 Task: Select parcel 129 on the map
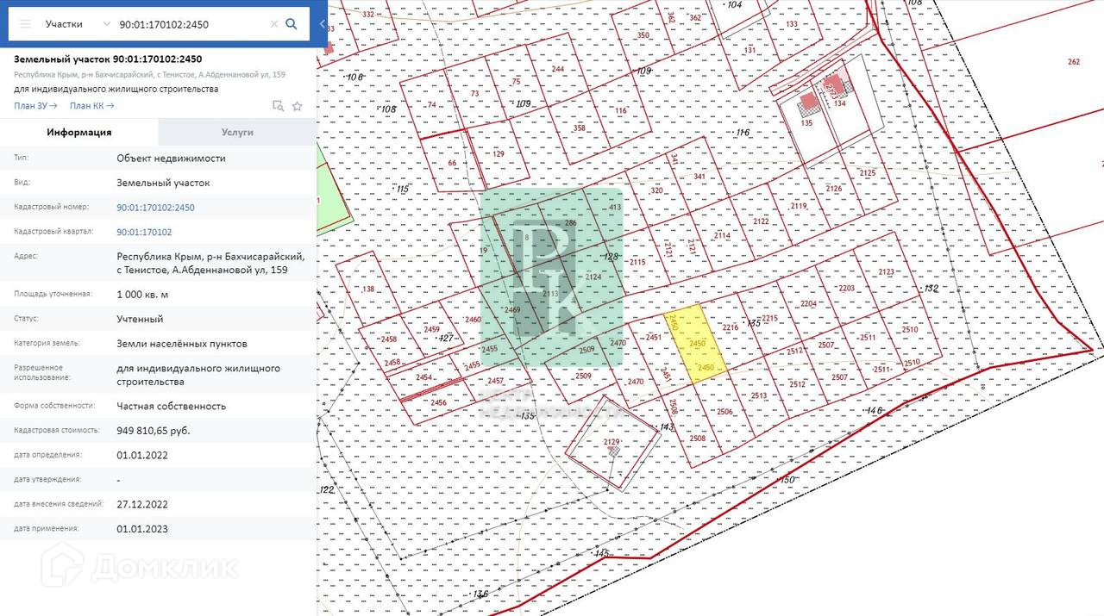coord(498,153)
